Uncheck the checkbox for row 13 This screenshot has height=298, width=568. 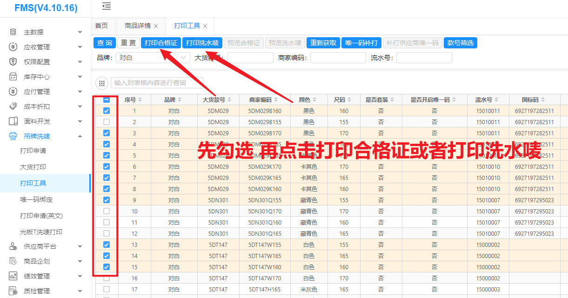coord(107,245)
